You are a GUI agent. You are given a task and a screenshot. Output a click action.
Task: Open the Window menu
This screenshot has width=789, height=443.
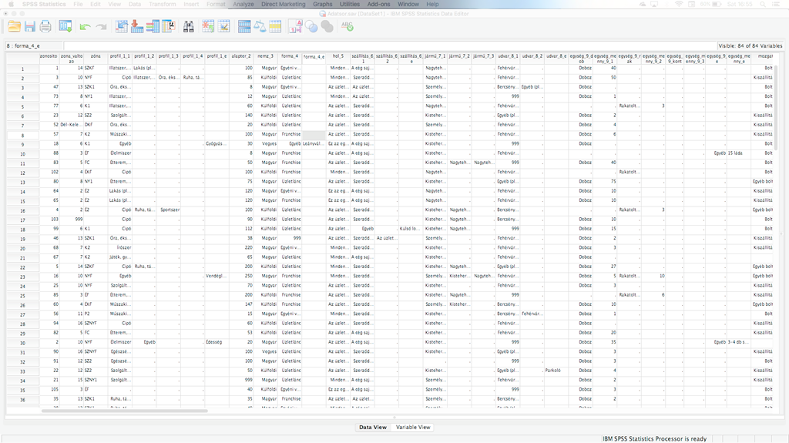click(x=408, y=4)
